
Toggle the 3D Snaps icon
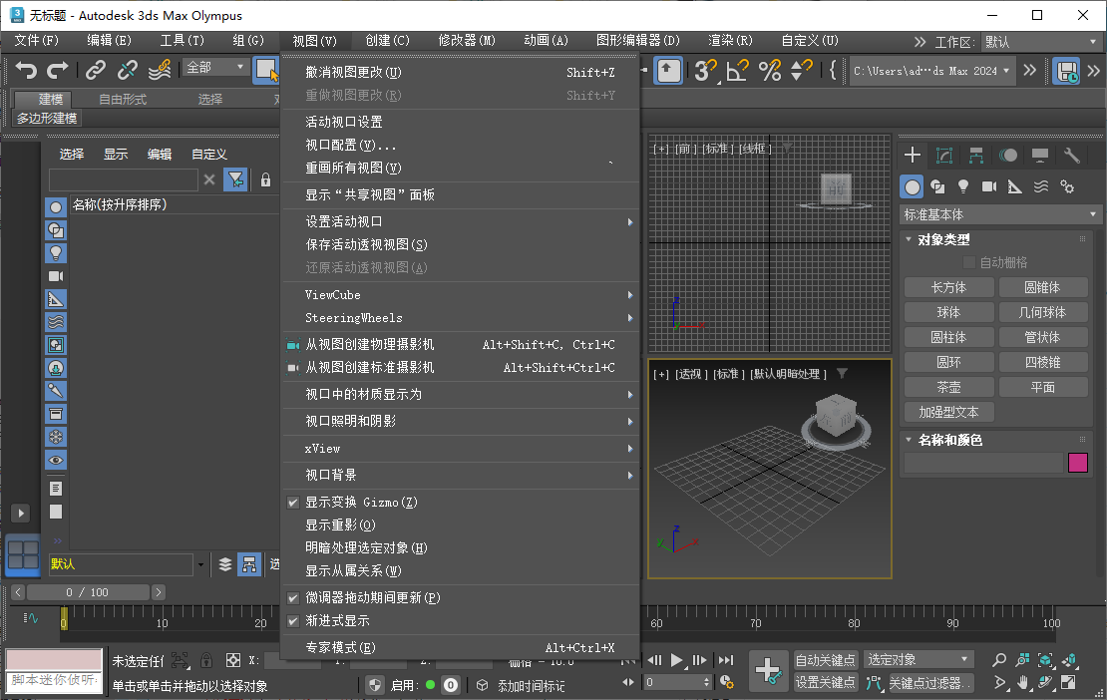point(704,70)
